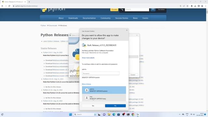Open the Show more details link
208x117 pixels.
[x=88, y=58]
